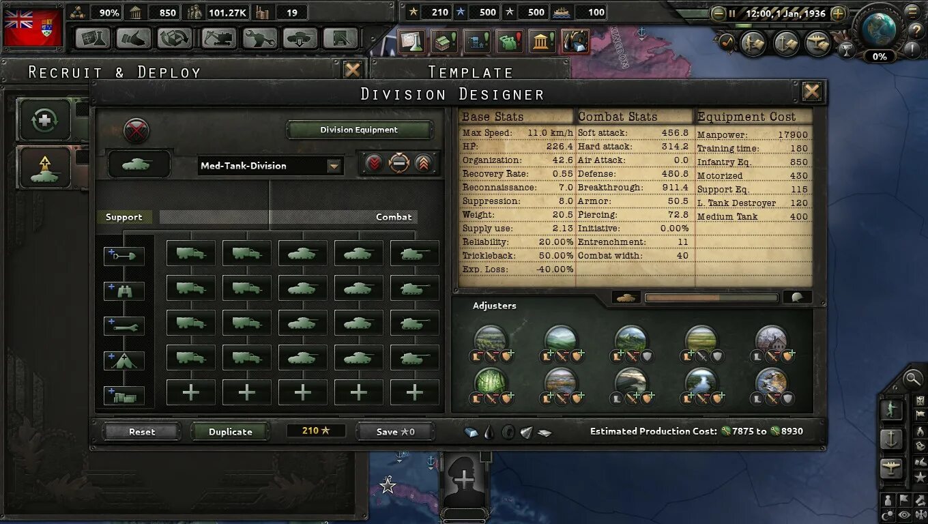Click the Division Equipment button
Screen dimensions: 928x524
click(x=359, y=130)
